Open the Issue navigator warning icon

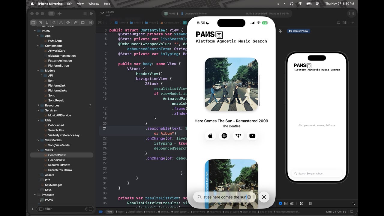tap(61, 22)
